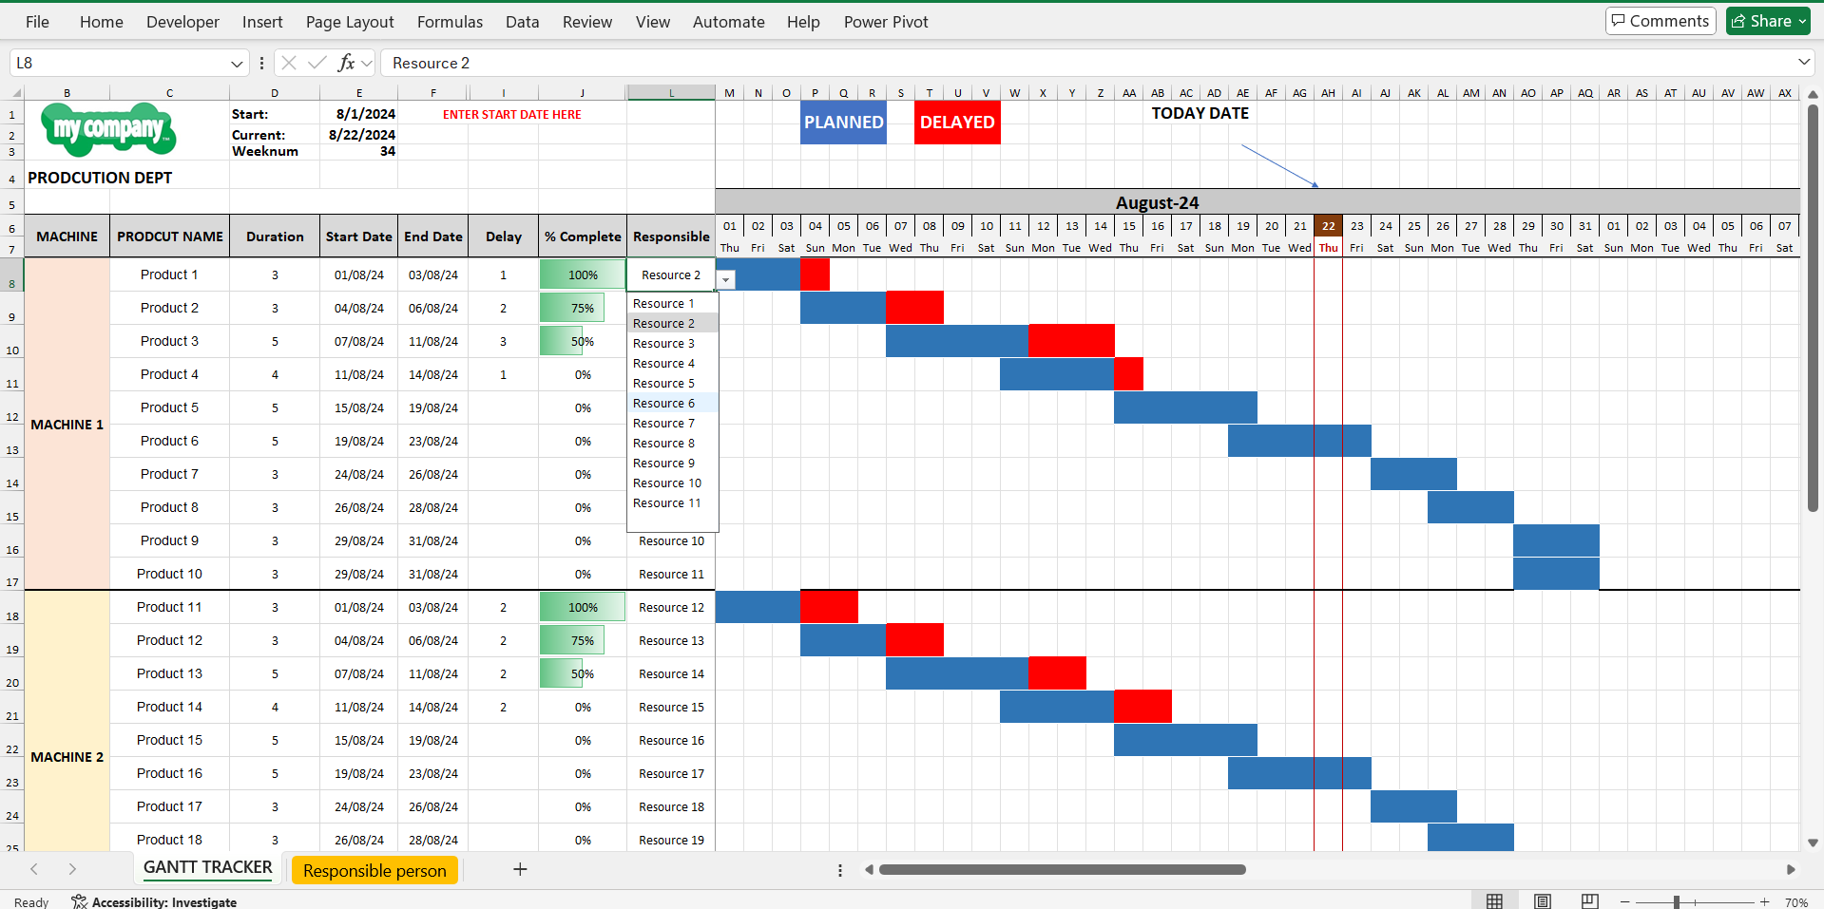Click the Comments button
1824x909 pixels.
(x=1660, y=21)
